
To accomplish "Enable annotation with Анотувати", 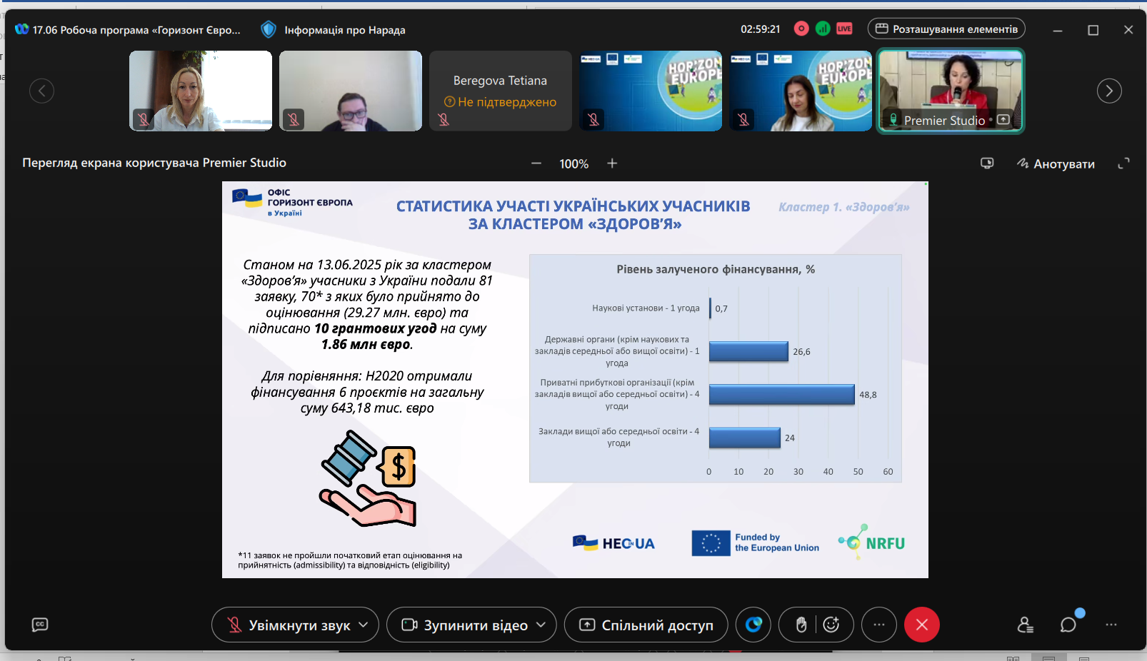I will click(x=1056, y=163).
